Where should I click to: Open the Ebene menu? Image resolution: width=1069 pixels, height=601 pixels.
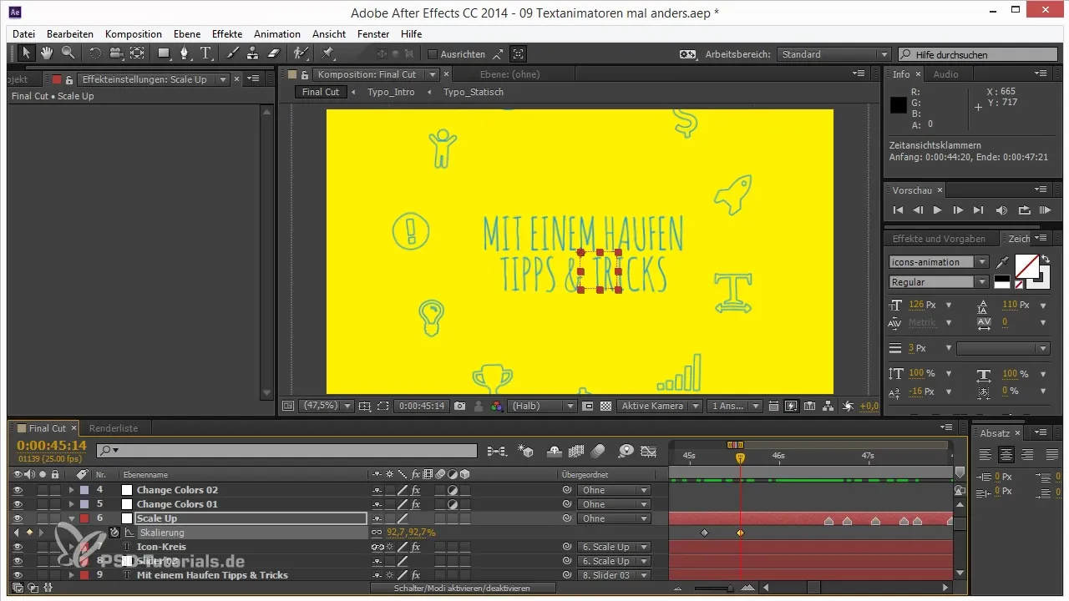(x=186, y=34)
